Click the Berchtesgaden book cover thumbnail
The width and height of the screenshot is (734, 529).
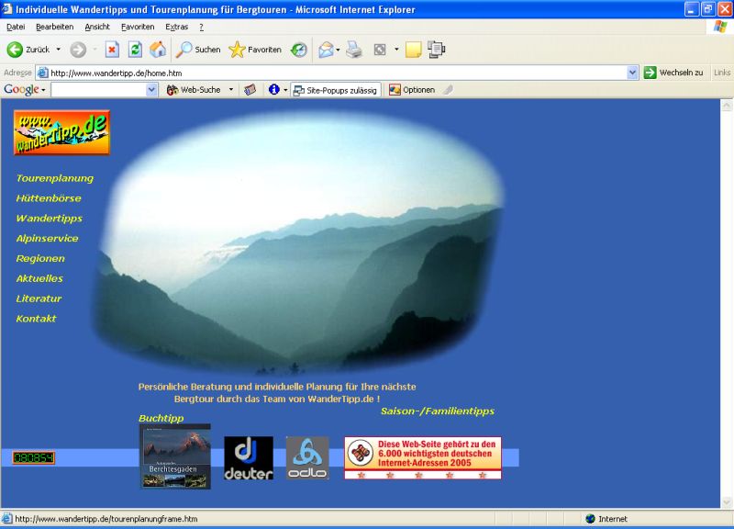click(174, 456)
